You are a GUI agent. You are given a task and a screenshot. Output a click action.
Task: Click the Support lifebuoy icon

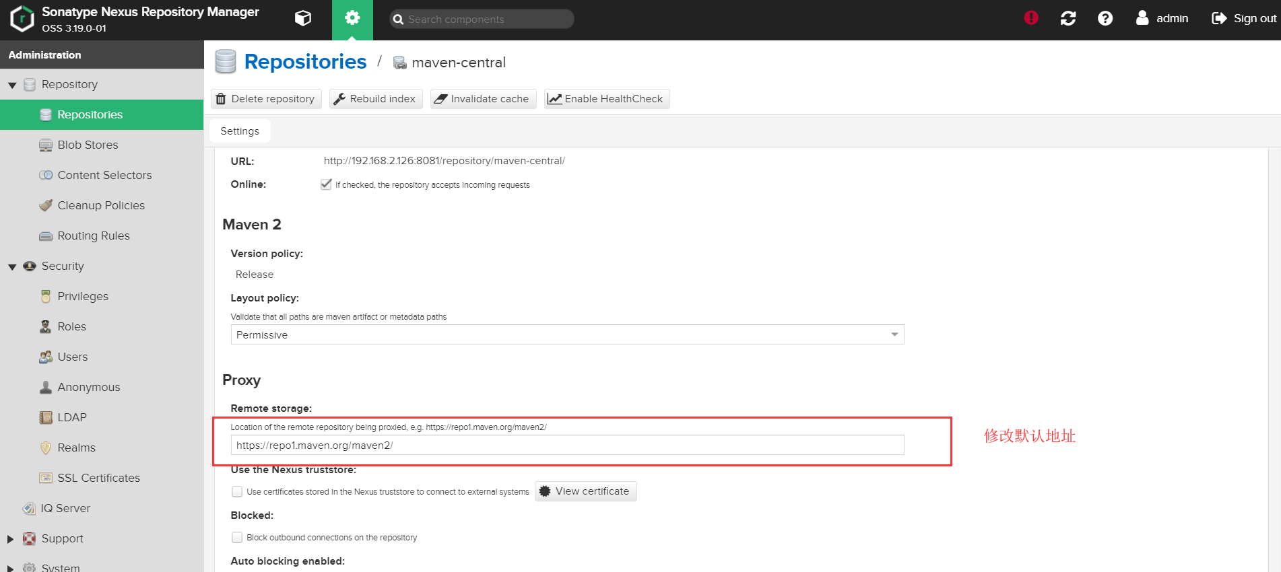coord(30,538)
